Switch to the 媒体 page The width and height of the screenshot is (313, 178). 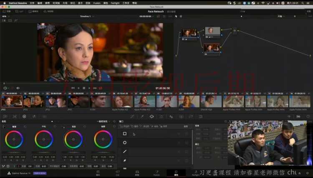(98, 173)
